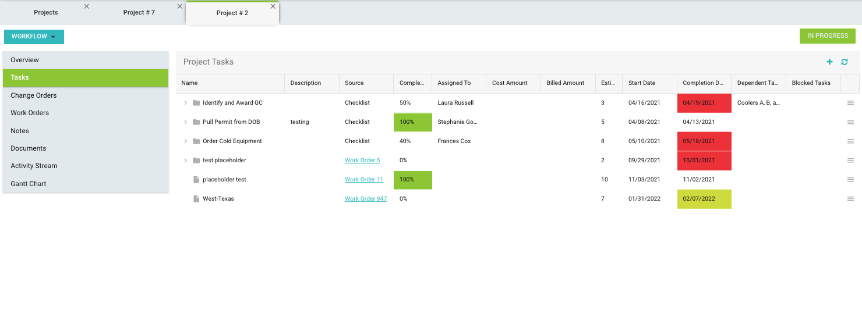
Task: Switch to the Project # 7 tab
Action: coord(139,12)
